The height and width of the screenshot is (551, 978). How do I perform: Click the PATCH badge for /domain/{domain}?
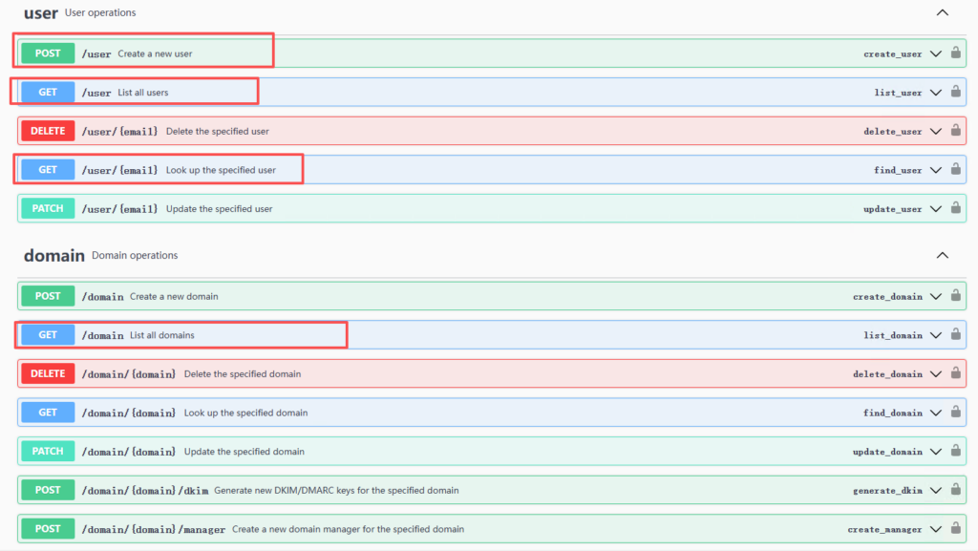coord(48,452)
